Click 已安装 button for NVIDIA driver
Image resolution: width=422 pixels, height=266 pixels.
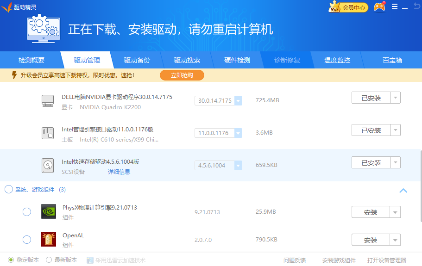click(371, 98)
